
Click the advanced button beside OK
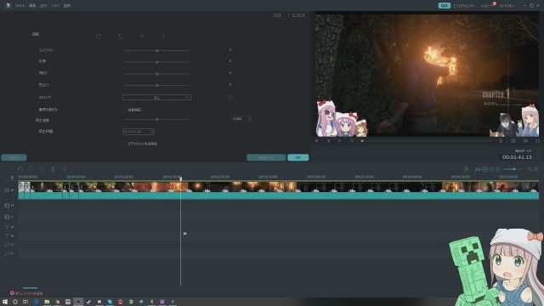coord(266,157)
